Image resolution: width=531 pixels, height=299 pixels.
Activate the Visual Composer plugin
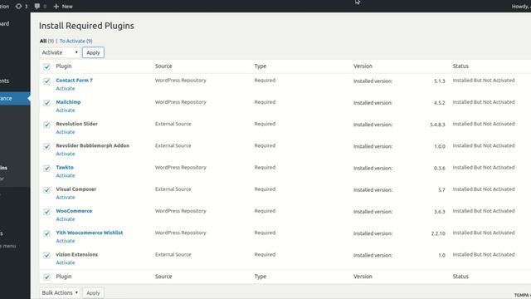point(66,198)
